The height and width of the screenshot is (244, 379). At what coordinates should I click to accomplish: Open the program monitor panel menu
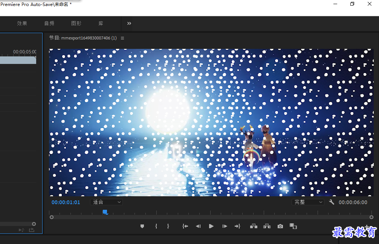pos(122,38)
